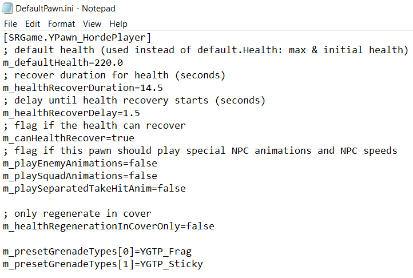Click the "only regenerate in cover" comment
The height and width of the screenshot is (278, 413).
click(x=77, y=214)
